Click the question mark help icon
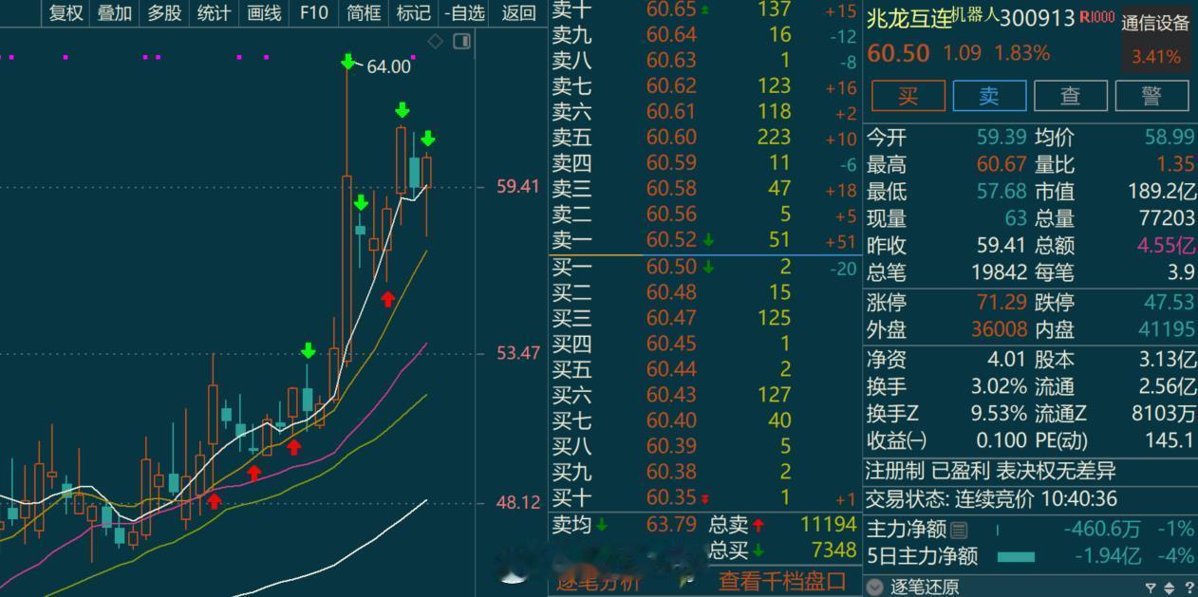 (1188, 588)
